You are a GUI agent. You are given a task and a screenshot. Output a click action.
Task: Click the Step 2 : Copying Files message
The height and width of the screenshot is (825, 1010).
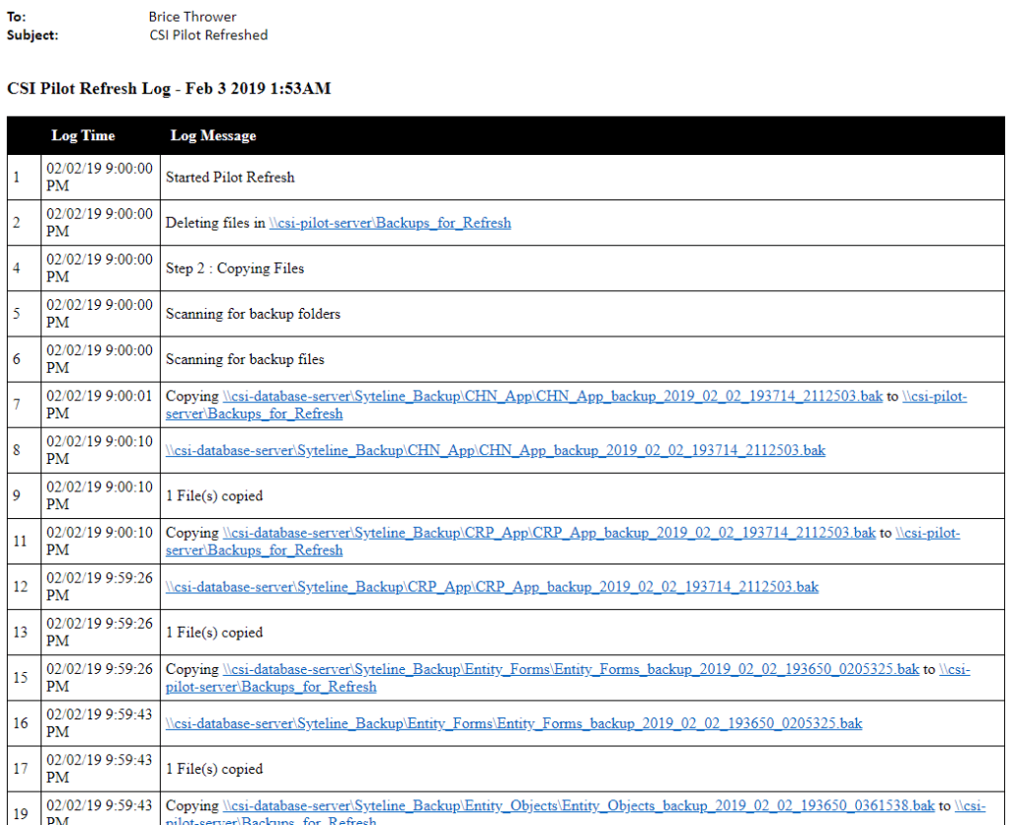tap(235, 268)
